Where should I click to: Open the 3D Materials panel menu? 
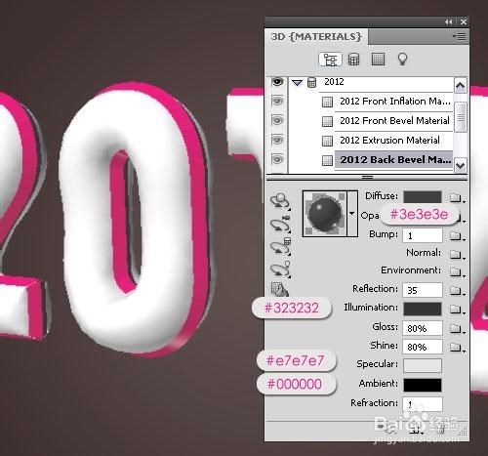tap(459, 36)
